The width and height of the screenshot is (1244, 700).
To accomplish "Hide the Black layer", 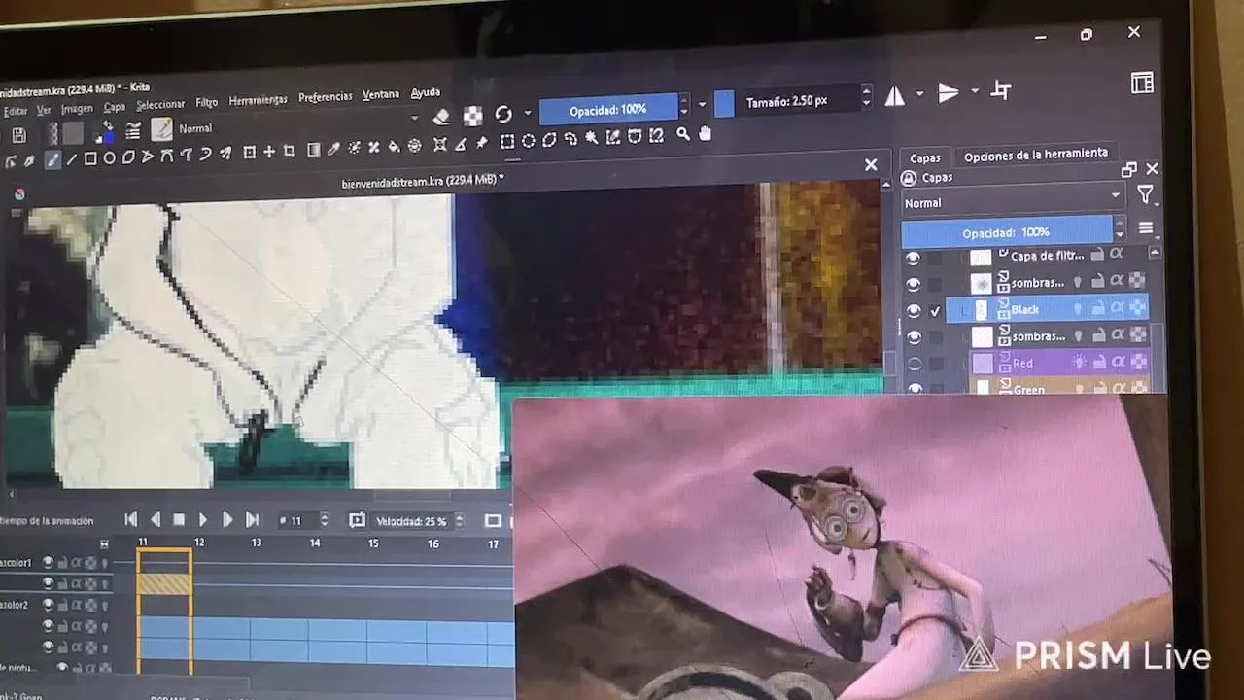I will [x=913, y=311].
